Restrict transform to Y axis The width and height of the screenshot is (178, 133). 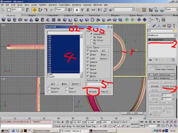[x=82, y=10]
